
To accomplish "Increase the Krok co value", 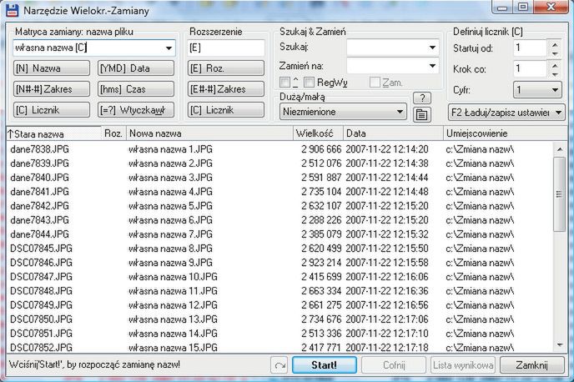I will click(x=555, y=66).
